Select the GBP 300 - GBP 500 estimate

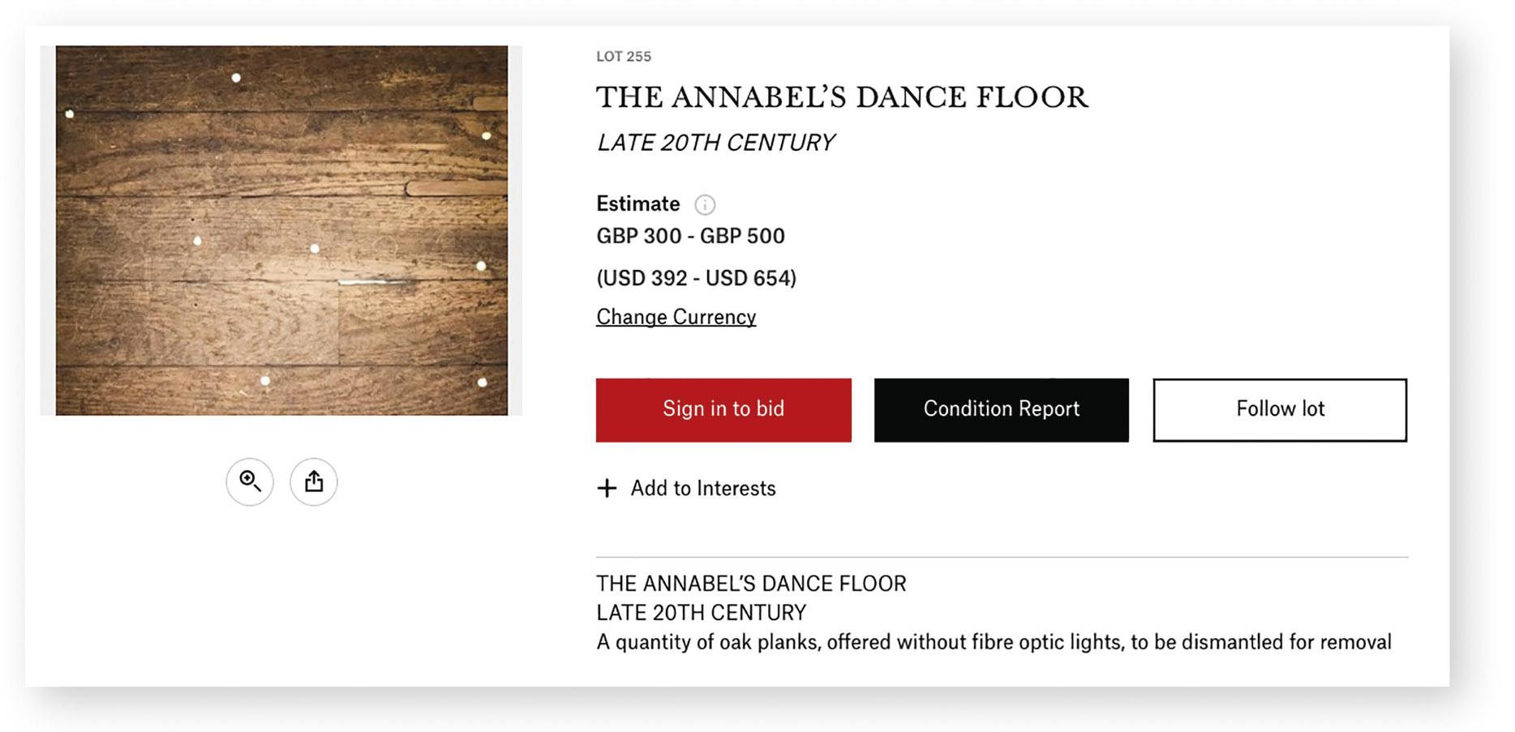[690, 237]
